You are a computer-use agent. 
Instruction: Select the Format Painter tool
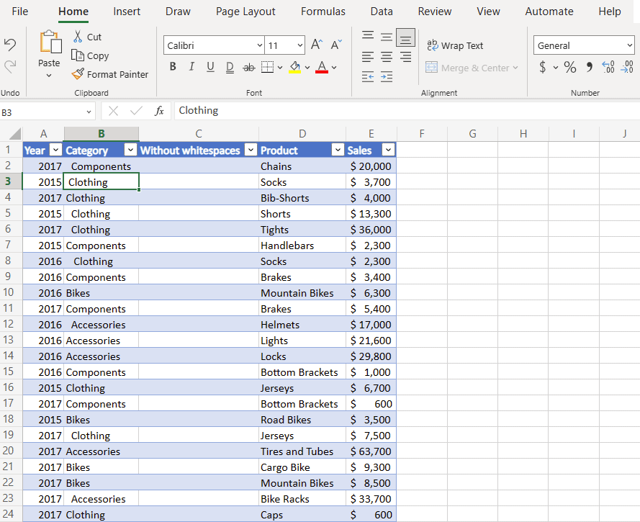[110, 74]
